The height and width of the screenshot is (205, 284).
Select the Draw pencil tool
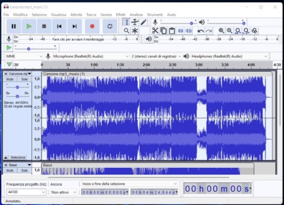point(143,22)
